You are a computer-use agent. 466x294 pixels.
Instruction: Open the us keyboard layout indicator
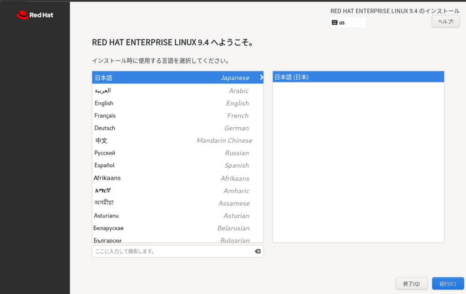point(348,22)
